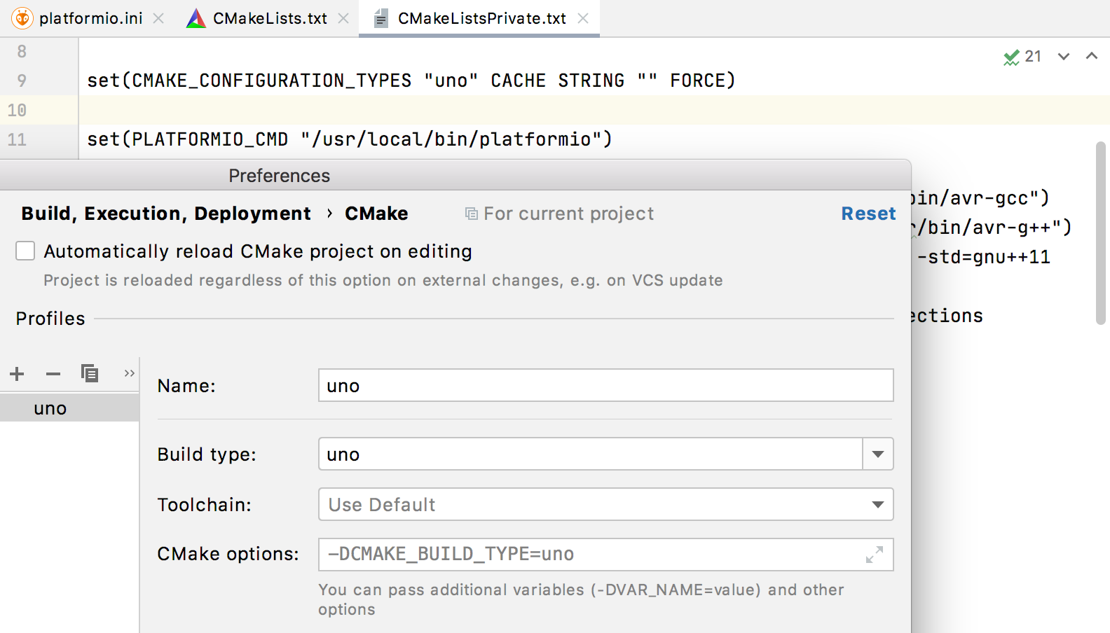
Task: Click the Build, Execution, Deployment breadcrumb
Action: [166, 214]
